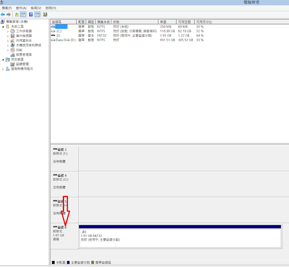
Task: Go back with the blue left arrow
Action: click(3, 14)
